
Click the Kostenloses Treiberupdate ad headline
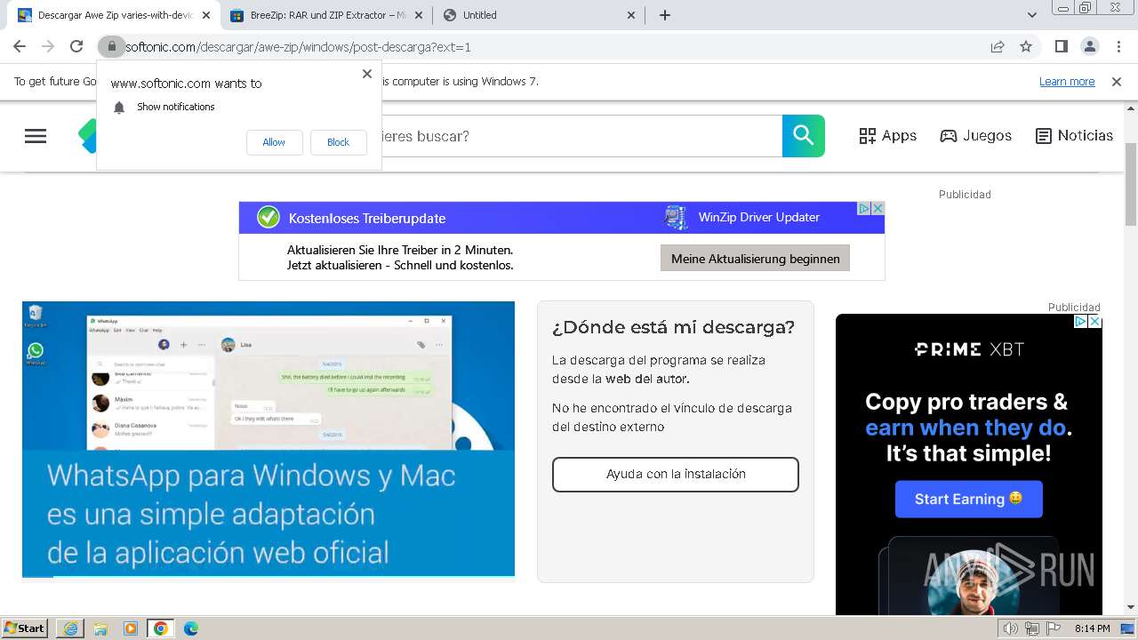pos(367,218)
